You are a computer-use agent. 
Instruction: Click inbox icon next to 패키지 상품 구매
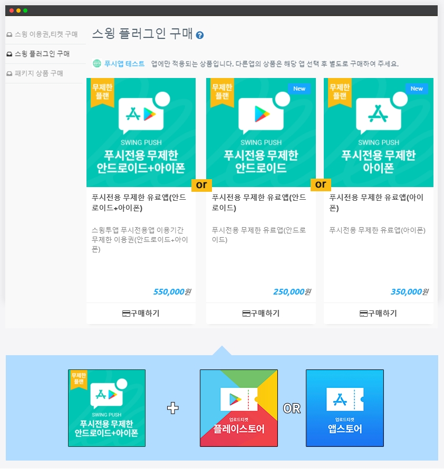(x=9, y=74)
